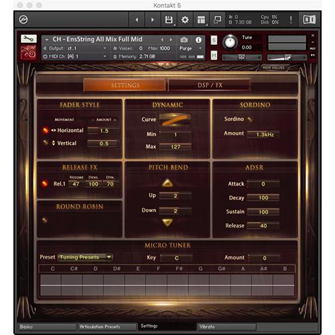Click the dynamic Curve shape display
The width and height of the screenshot is (335, 335).
(x=175, y=119)
